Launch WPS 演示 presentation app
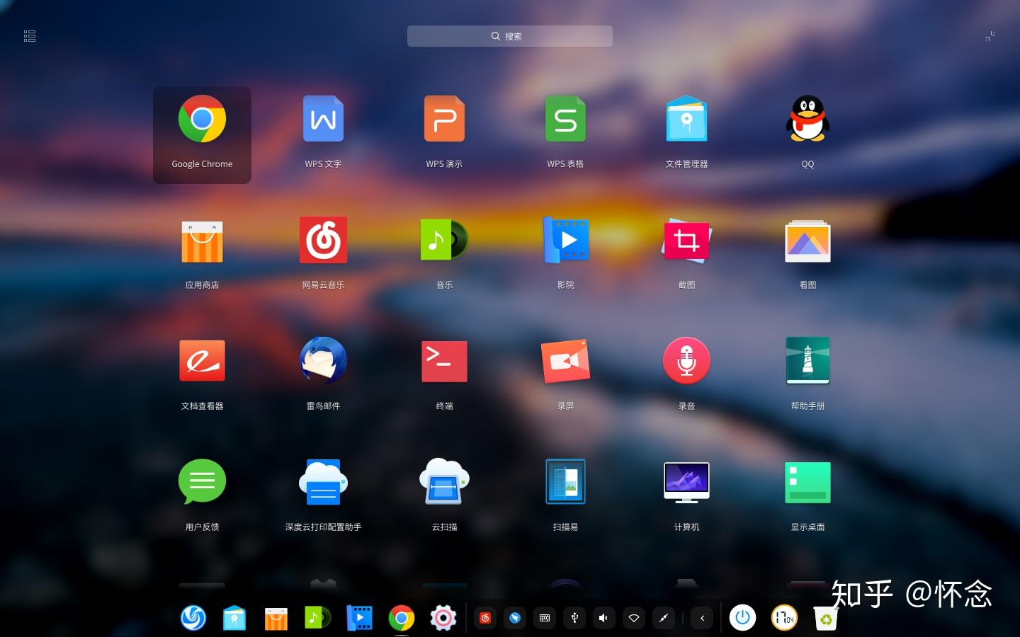 pyautogui.click(x=444, y=119)
